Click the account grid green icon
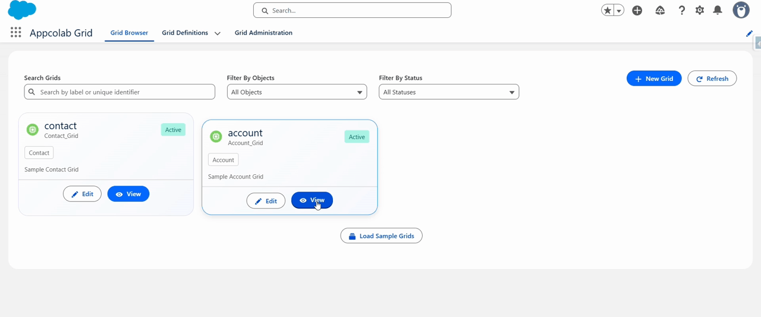761x317 pixels. point(216,137)
